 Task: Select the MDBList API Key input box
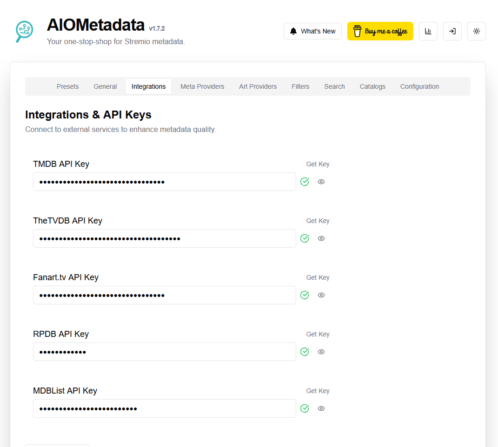[x=164, y=408]
